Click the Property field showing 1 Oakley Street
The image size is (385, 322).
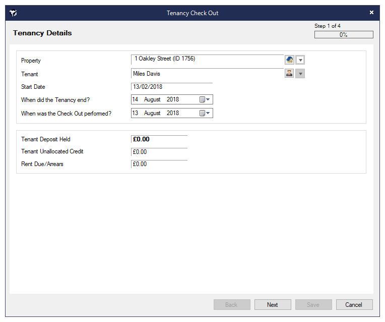207,59
